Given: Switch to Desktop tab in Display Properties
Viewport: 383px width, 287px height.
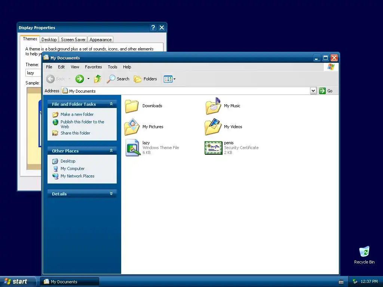Looking at the screenshot, I should point(49,40).
